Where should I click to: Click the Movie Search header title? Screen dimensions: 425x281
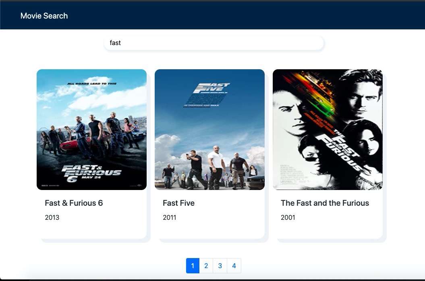coord(44,16)
